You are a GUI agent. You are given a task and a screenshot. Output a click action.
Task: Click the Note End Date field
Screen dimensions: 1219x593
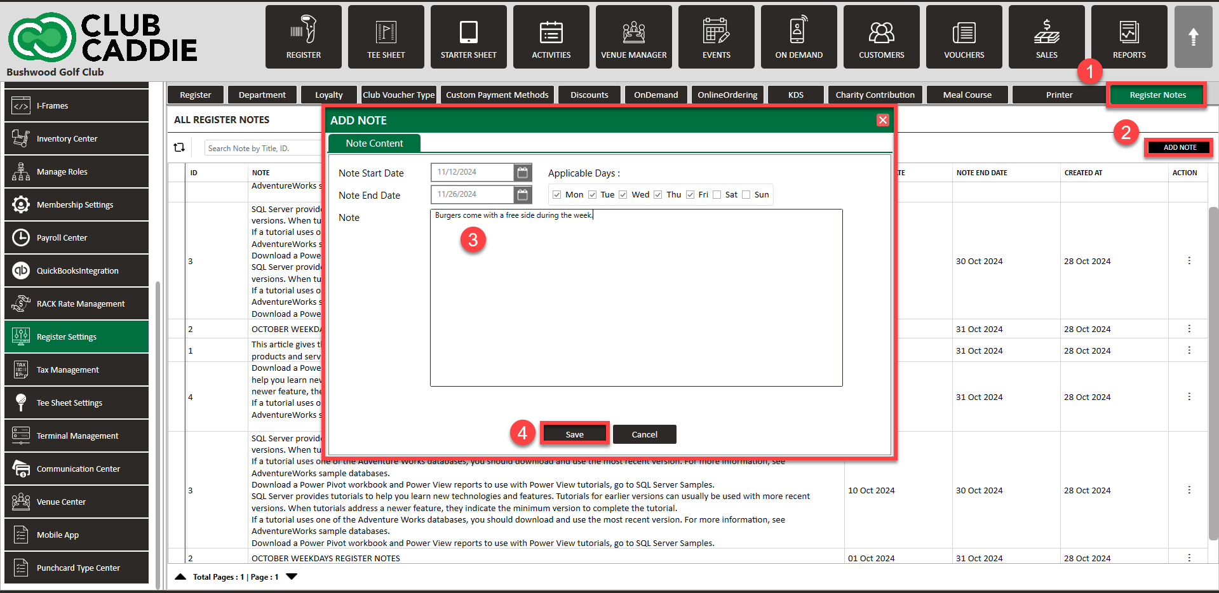click(472, 194)
